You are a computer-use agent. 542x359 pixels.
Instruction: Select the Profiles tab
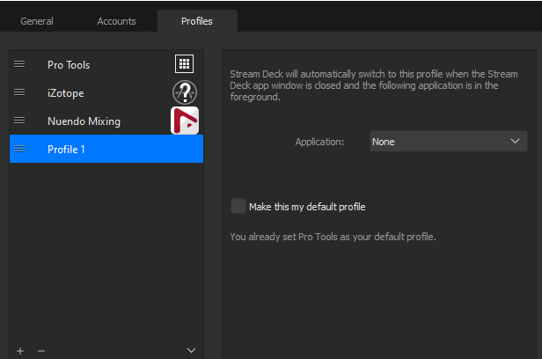tap(197, 21)
